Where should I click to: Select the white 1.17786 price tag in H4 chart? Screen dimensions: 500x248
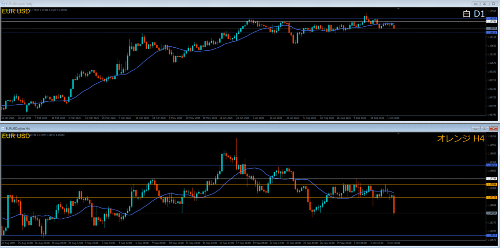[491, 179]
